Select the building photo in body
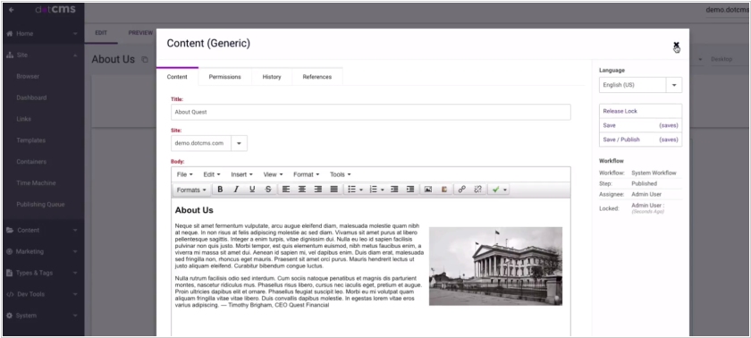Screen dimensions: 751x338 495,266
